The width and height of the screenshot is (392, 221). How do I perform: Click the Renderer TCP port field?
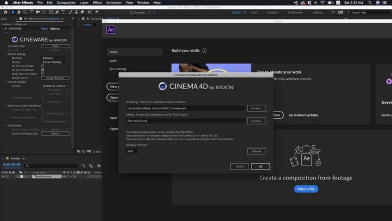point(132,151)
